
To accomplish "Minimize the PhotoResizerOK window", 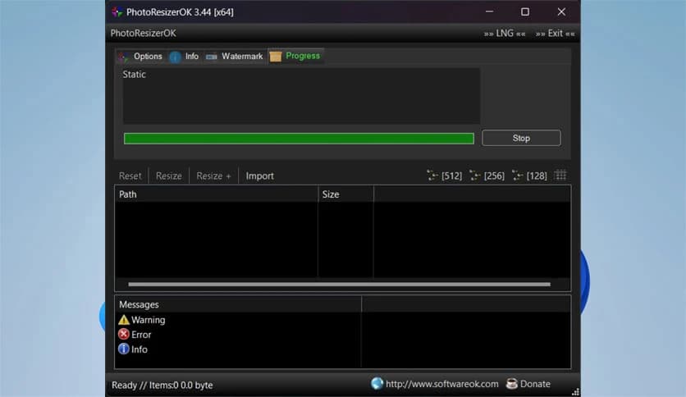I will (489, 11).
